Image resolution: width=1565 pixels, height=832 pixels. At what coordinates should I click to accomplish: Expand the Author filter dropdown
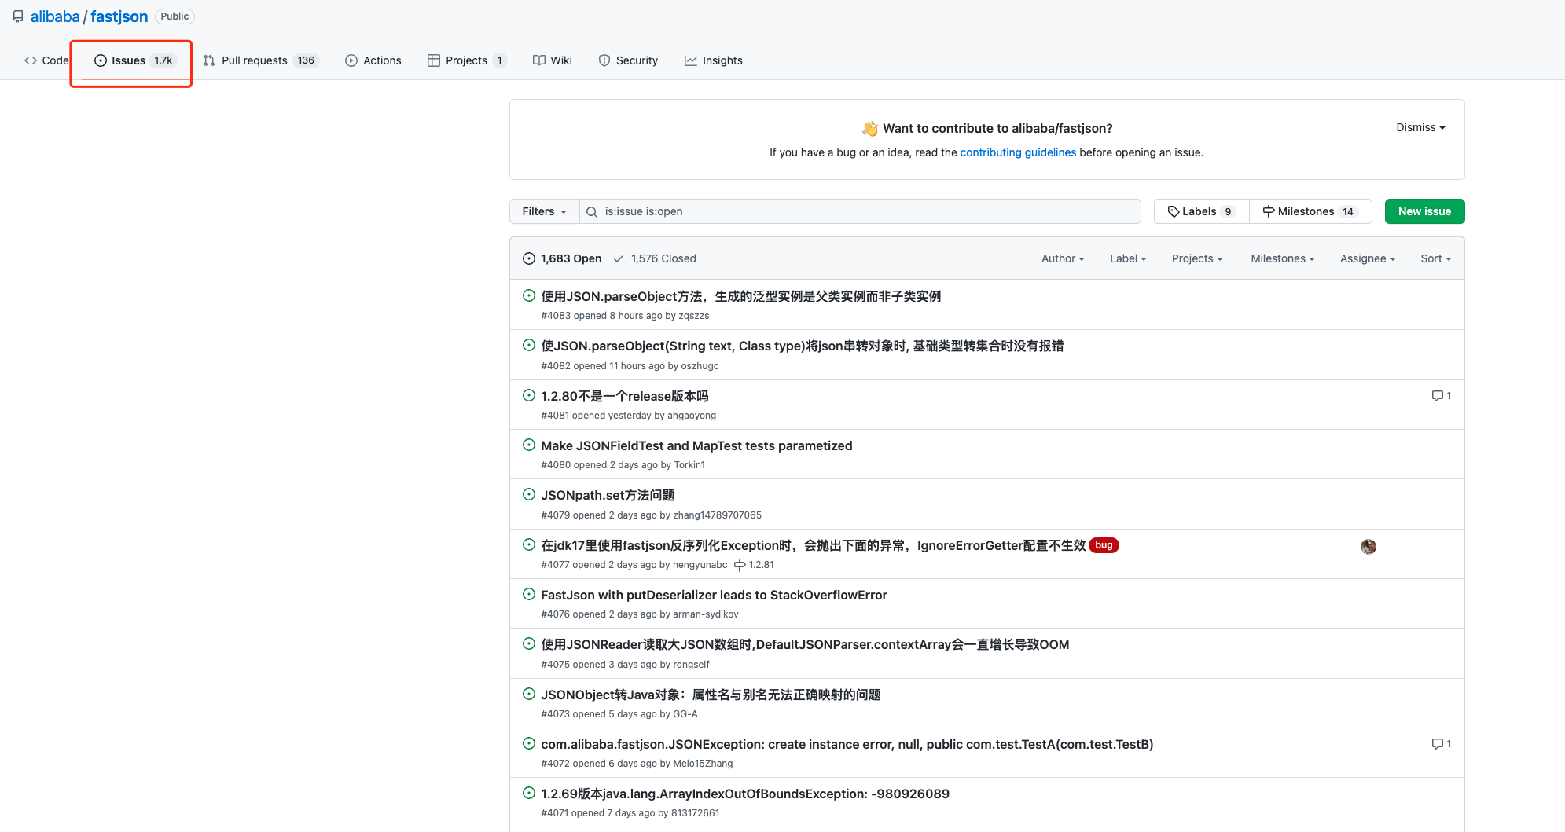point(1062,258)
